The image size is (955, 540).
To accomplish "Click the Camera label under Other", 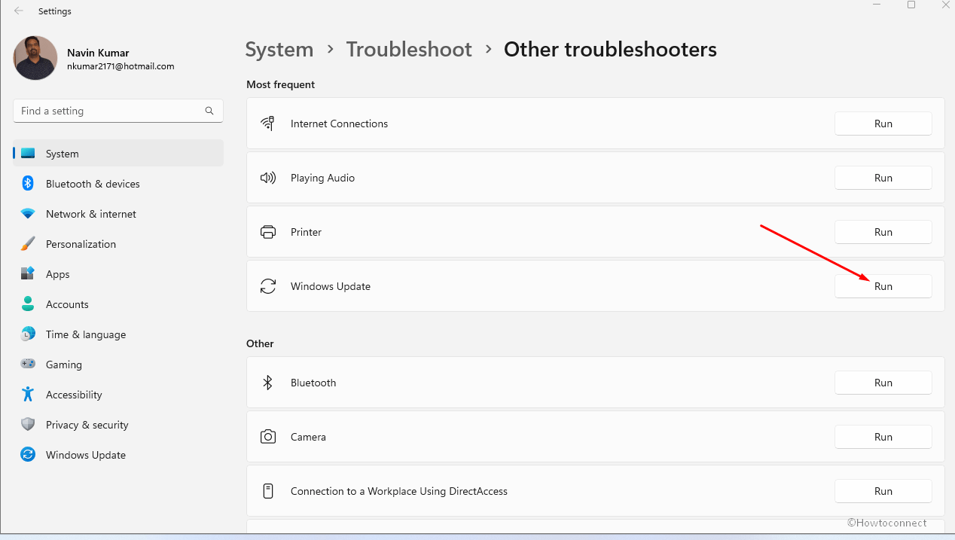I will pyautogui.click(x=308, y=437).
